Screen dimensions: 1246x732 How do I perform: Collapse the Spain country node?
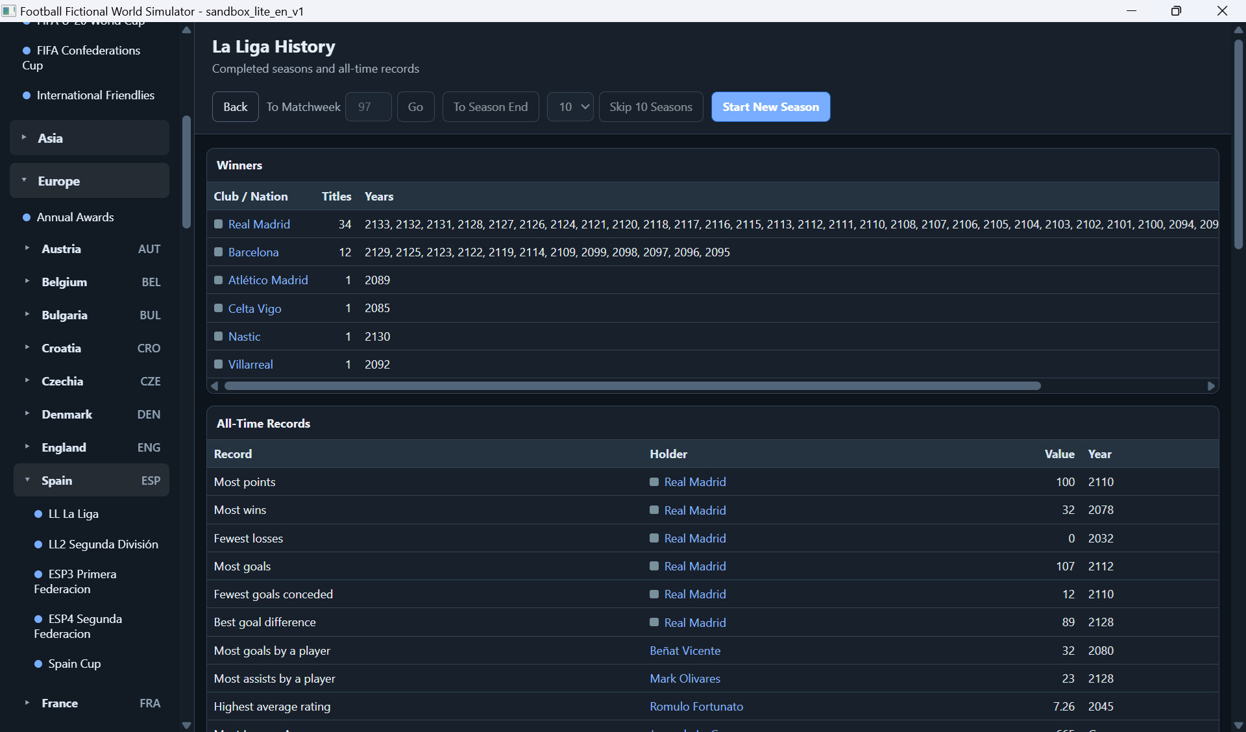[92, 480]
